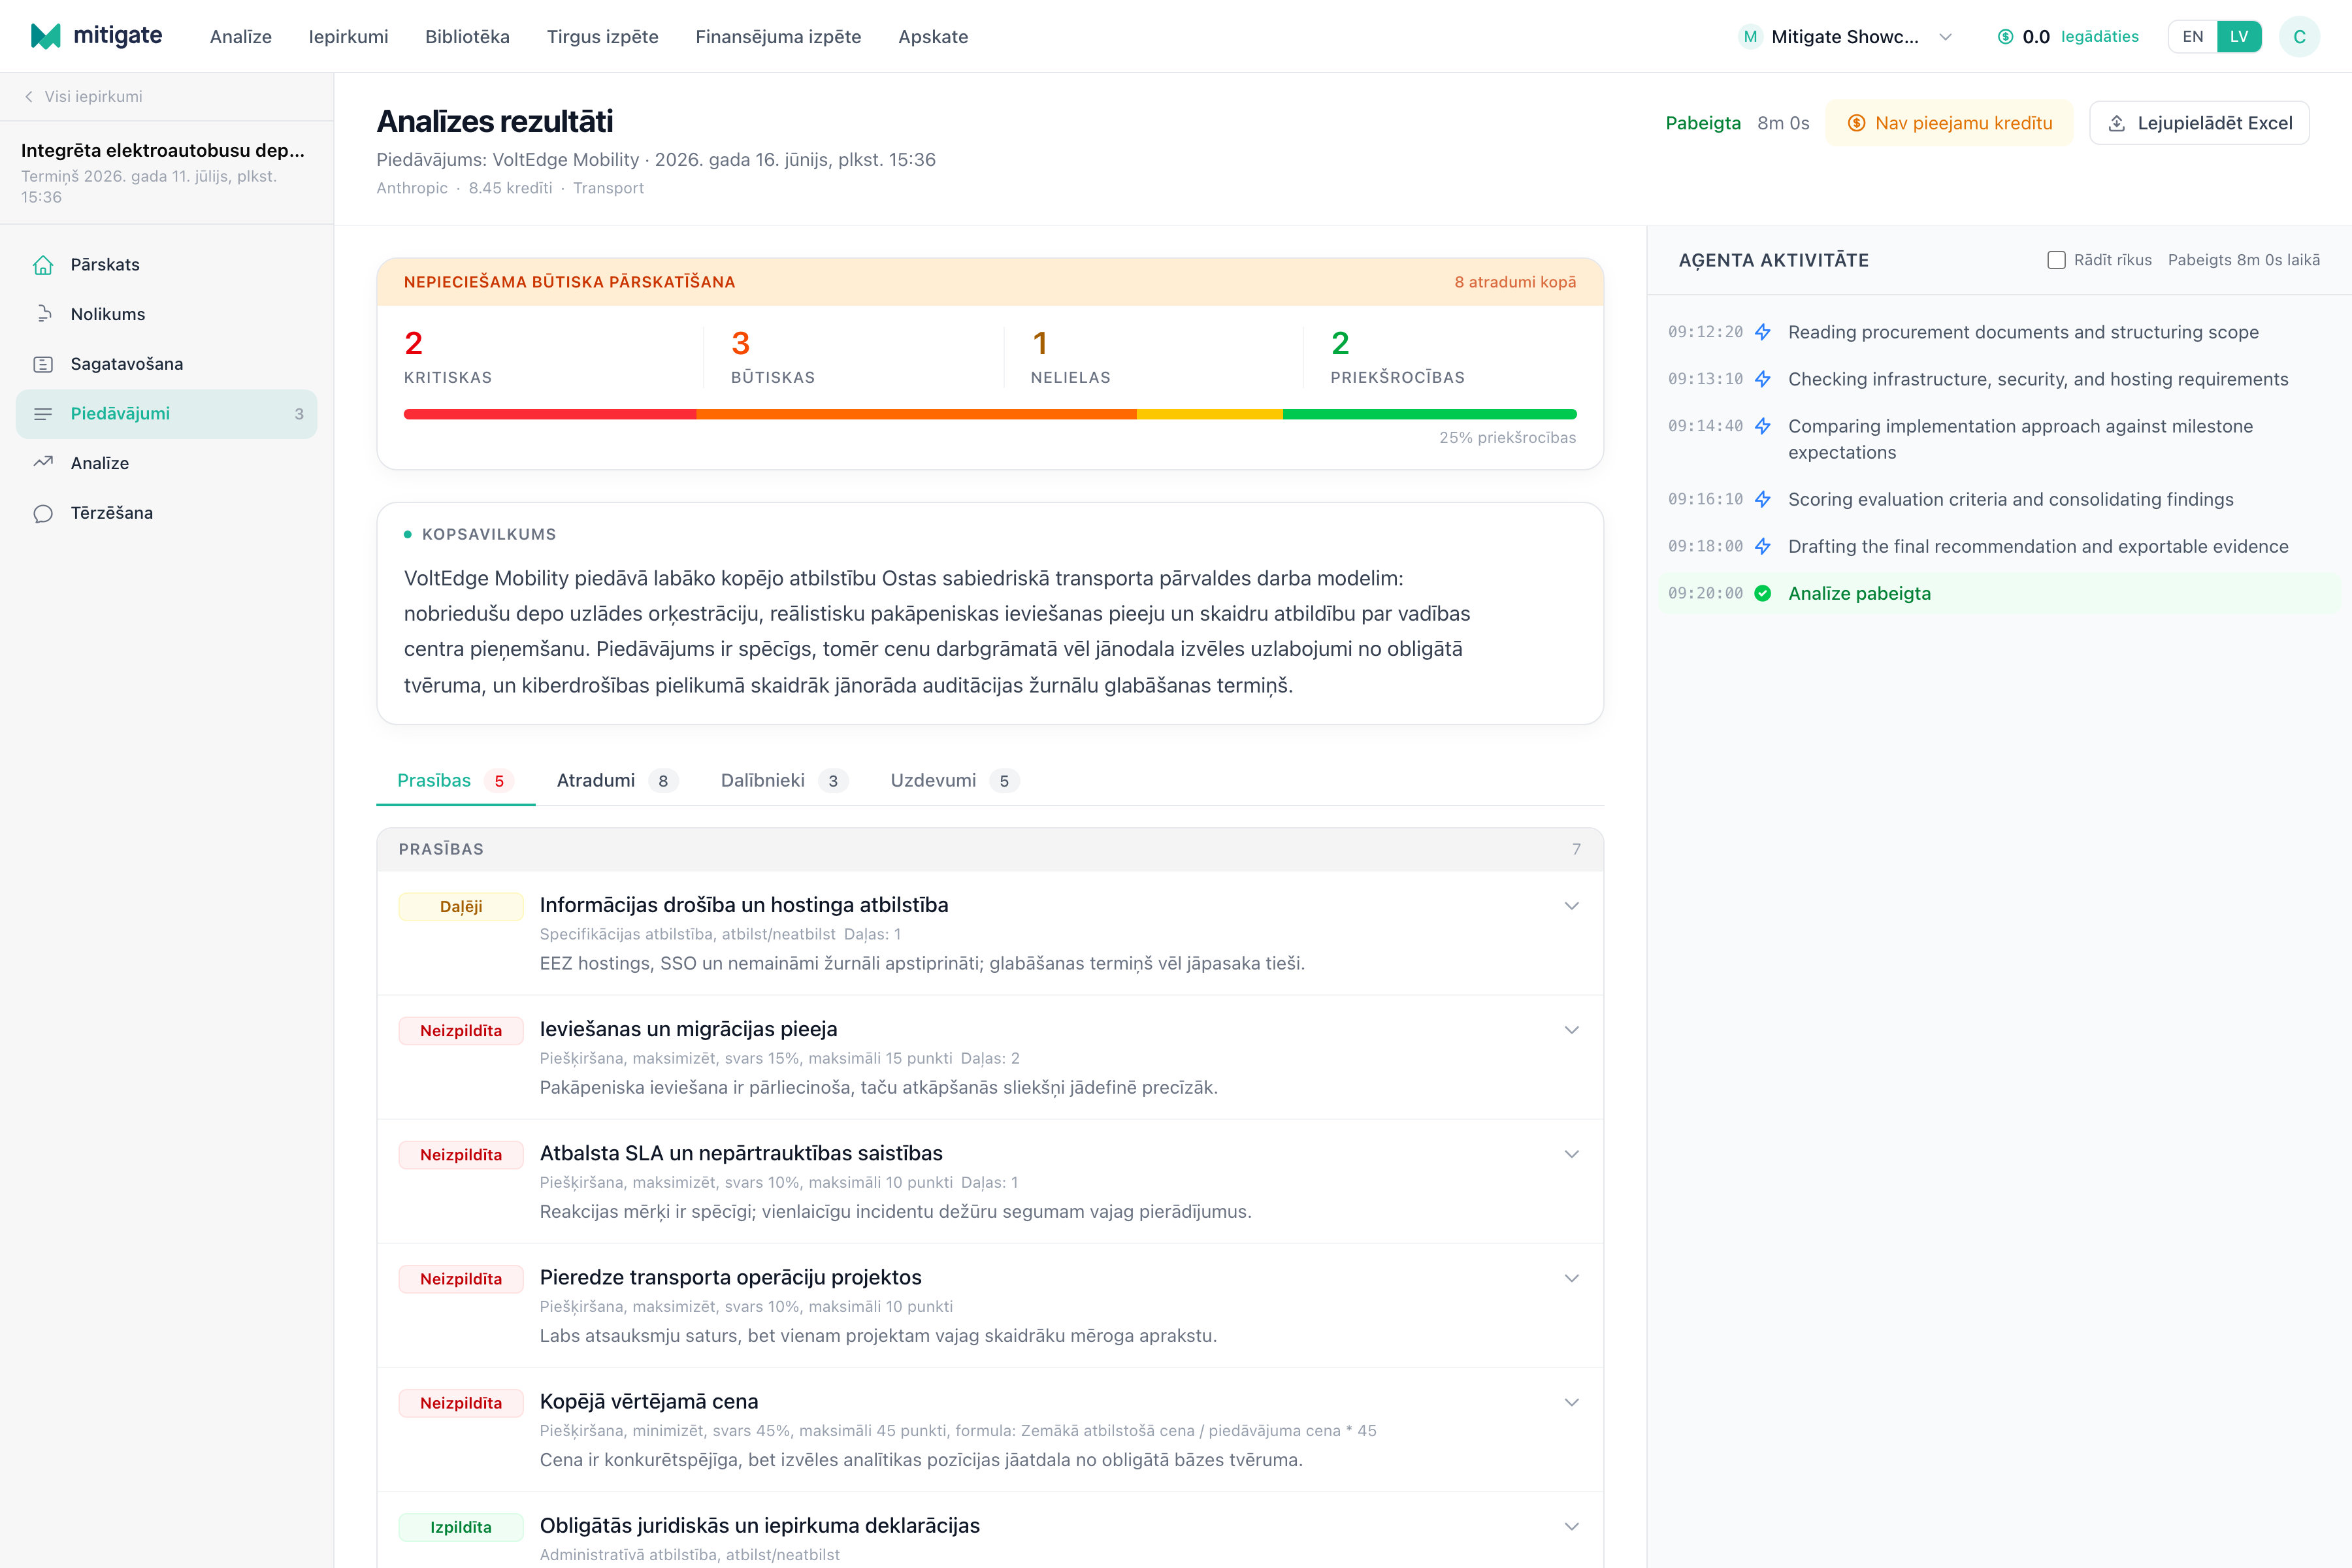Viewport: 2352px width, 1568px height.
Task: Expand Kopējā vērtējamā cena row
Action: coord(1571,1402)
